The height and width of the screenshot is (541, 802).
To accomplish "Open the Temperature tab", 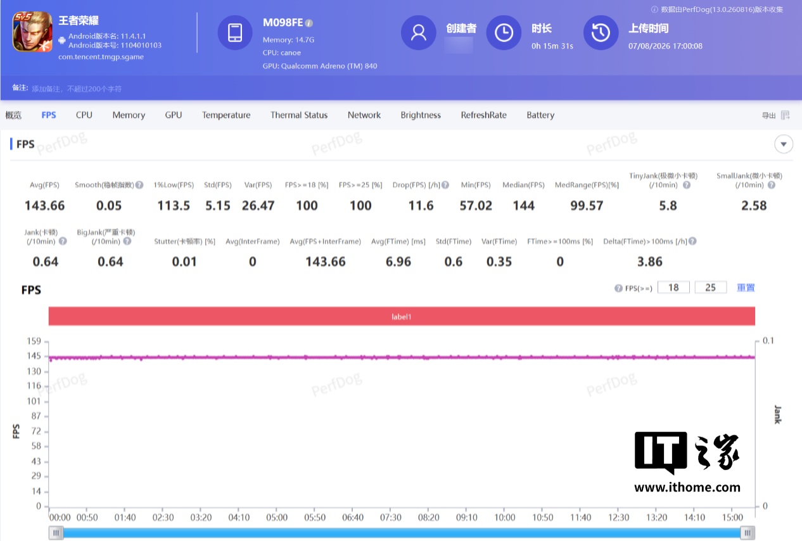I will [x=226, y=115].
